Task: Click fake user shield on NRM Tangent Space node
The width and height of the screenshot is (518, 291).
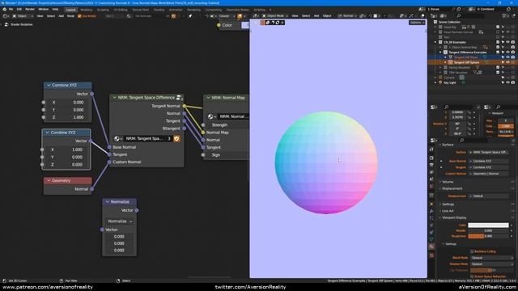Action: tap(176, 138)
